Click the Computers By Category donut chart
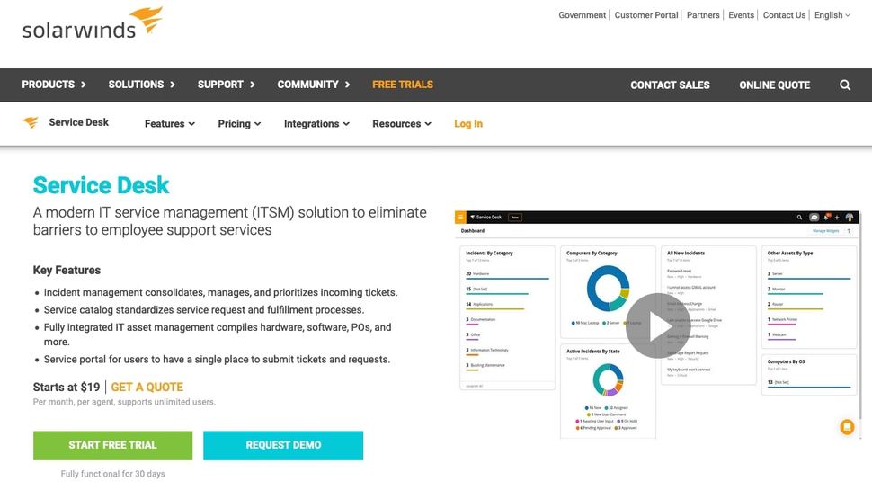The width and height of the screenshot is (872, 490). point(608,288)
